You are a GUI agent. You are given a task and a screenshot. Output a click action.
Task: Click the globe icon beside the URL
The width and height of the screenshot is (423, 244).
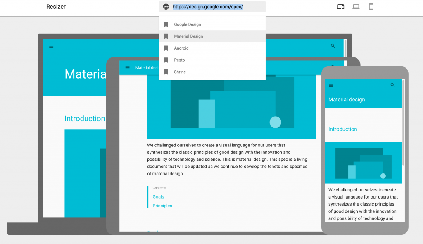pyautogui.click(x=166, y=7)
